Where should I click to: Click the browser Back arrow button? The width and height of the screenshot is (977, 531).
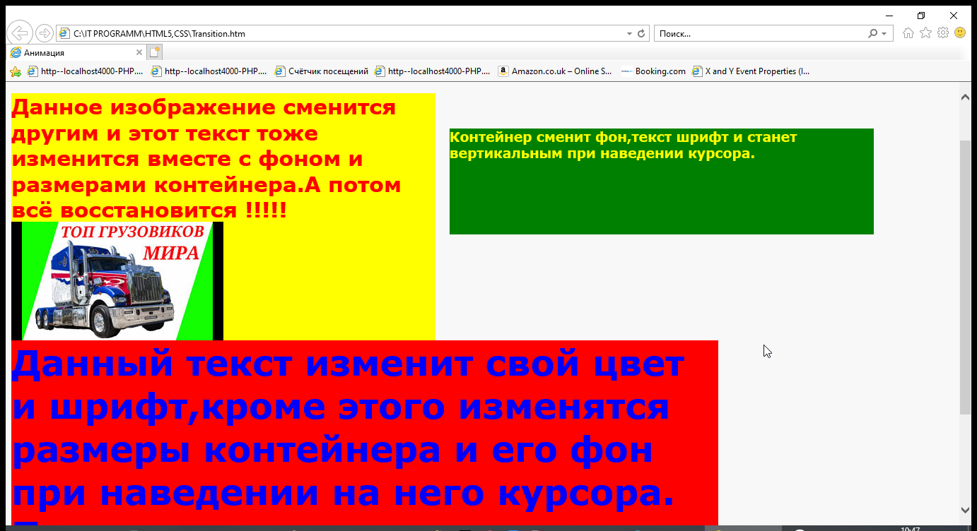[20, 33]
